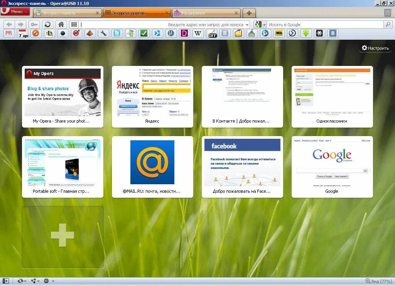This screenshot has width=395, height=286.
Task: Click the red AD blocker extension icon
Action: (76, 33)
